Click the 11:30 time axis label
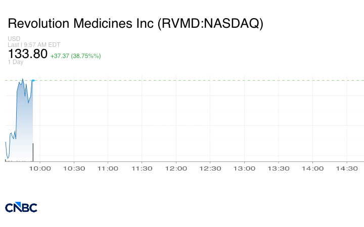The width and height of the screenshot is (364, 227). [x=142, y=168]
